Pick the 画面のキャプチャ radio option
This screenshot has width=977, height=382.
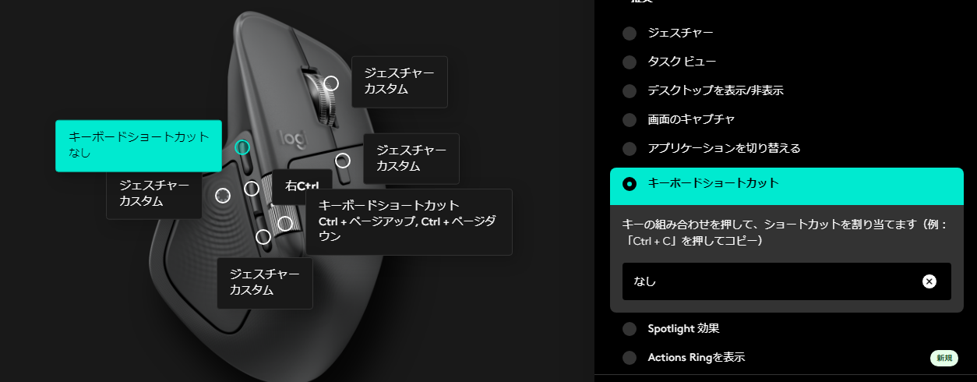tap(630, 120)
